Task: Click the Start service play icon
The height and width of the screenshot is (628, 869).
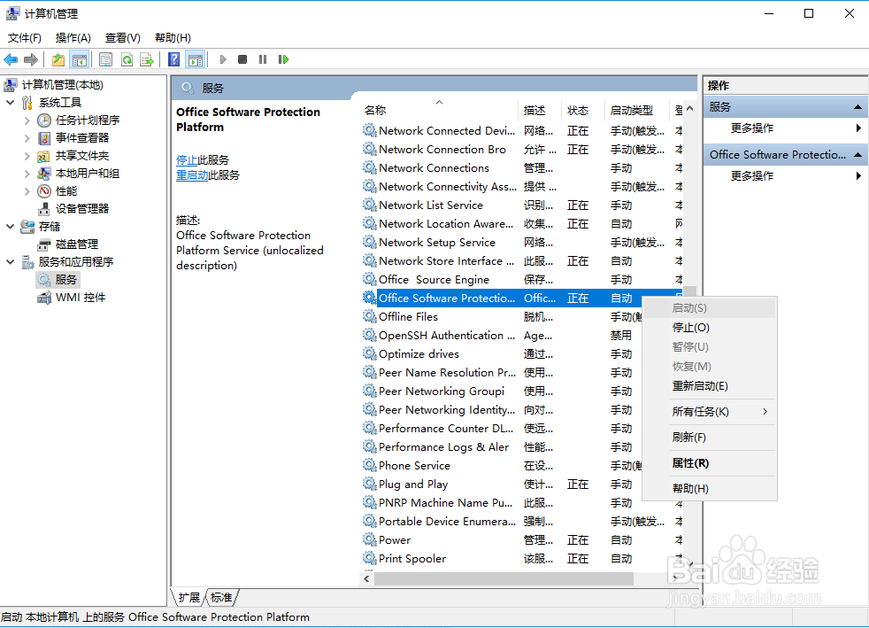Action: click(223, 59)
